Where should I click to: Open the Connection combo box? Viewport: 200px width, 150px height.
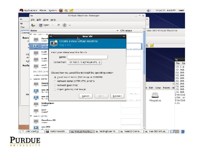[84, 62]
